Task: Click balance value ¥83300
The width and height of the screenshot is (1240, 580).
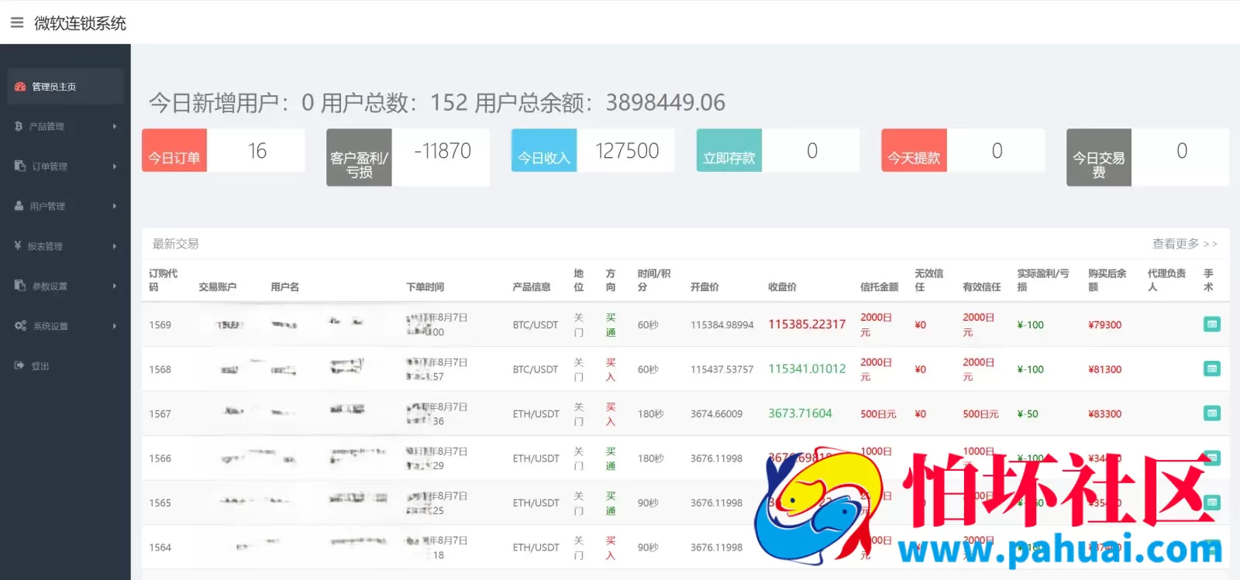Action: pos(1104,414)
